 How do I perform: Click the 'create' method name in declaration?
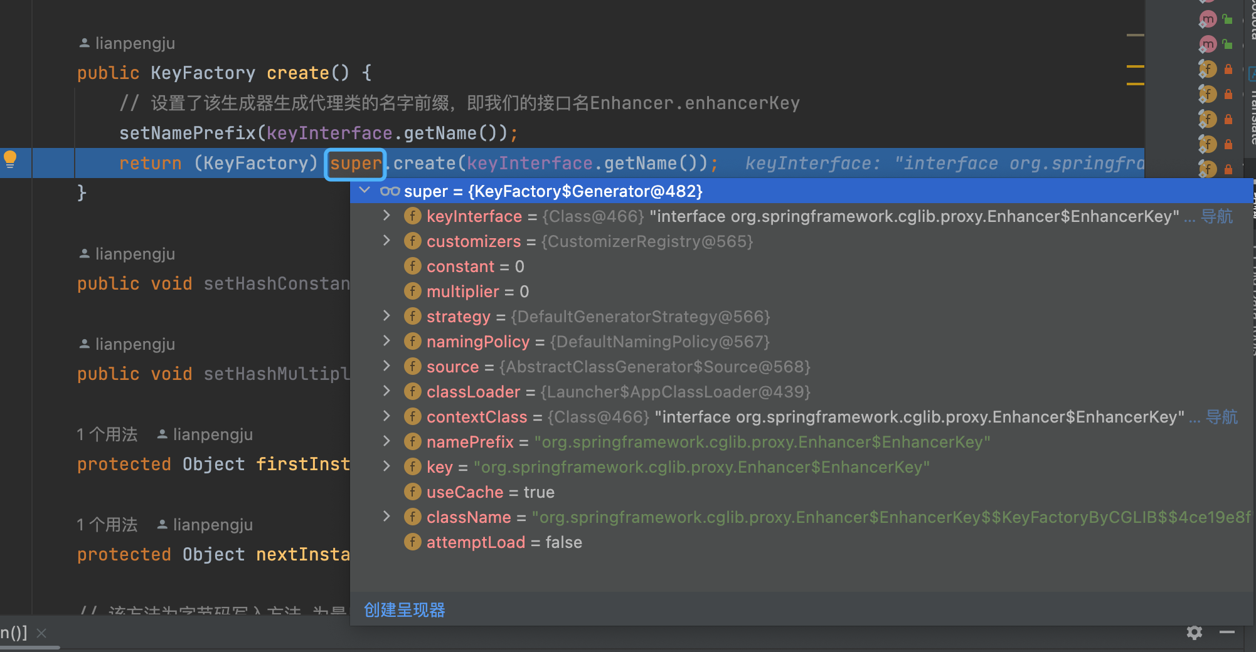pyautogui.click(x=298, y=73)
